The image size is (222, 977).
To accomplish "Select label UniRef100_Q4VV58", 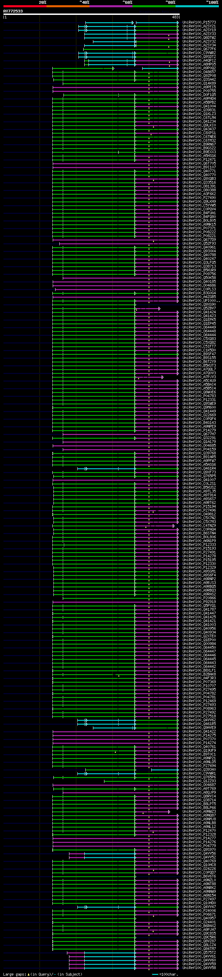I will pyautogui.click(x=199, y=968).
